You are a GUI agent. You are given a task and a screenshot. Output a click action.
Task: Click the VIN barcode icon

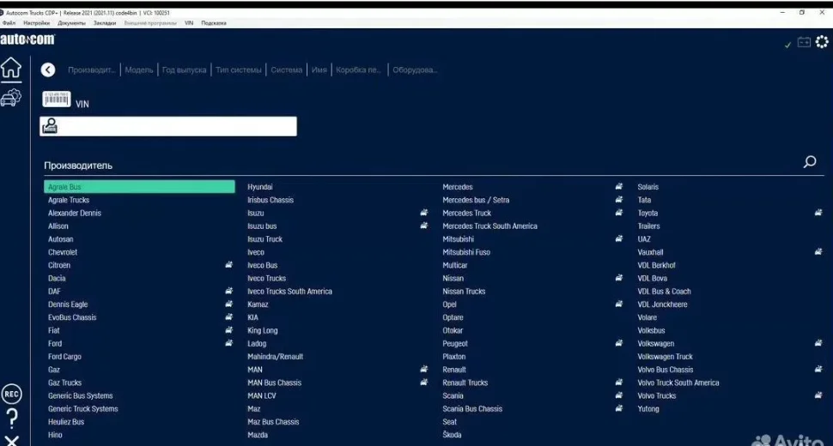(x=57, y=99)
